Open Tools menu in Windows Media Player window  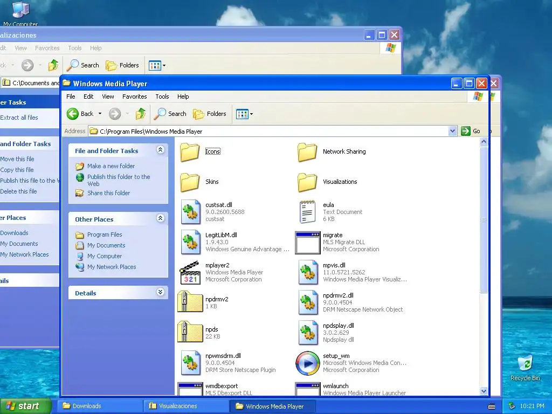tap(162, 96)
